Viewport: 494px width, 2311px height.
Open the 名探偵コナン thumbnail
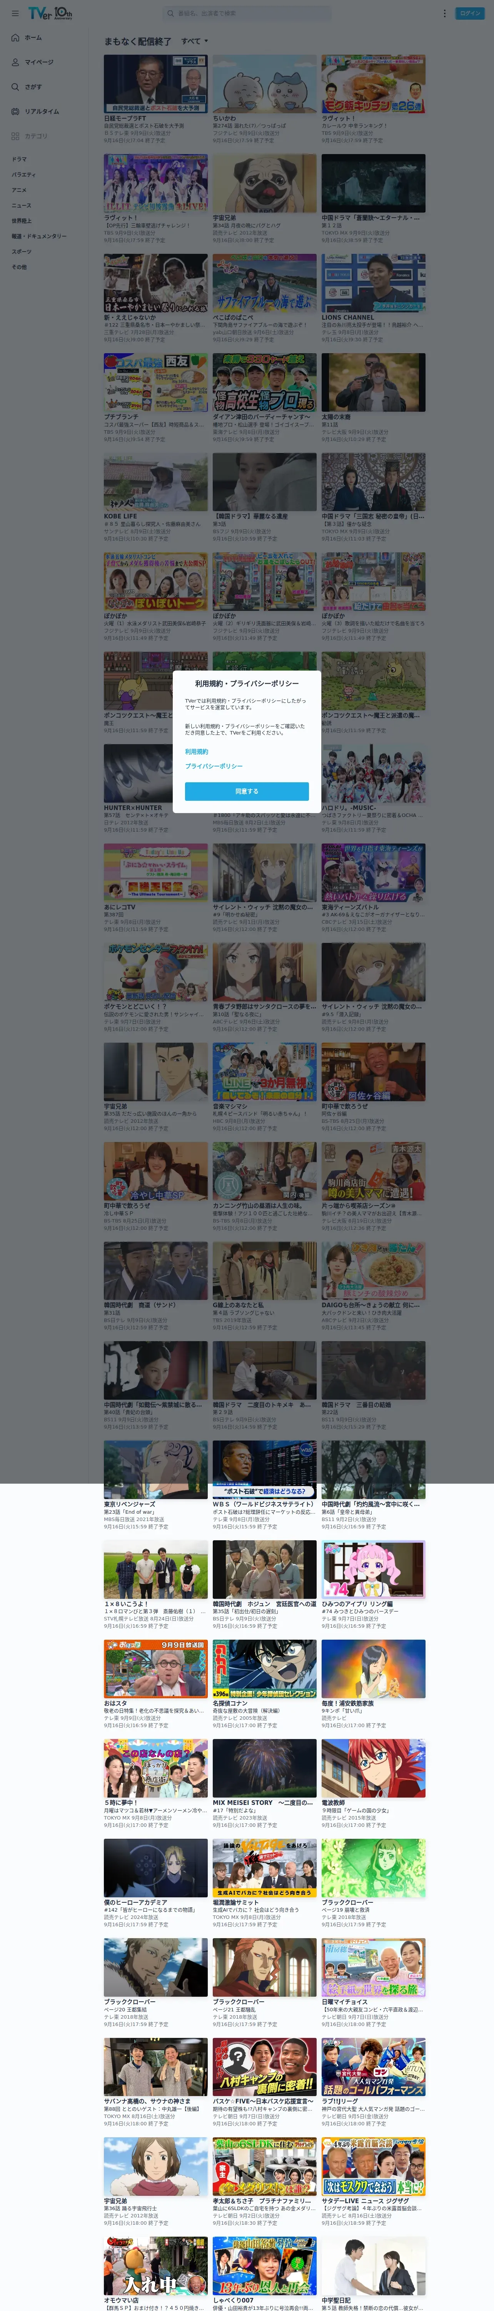point(264,1669)
